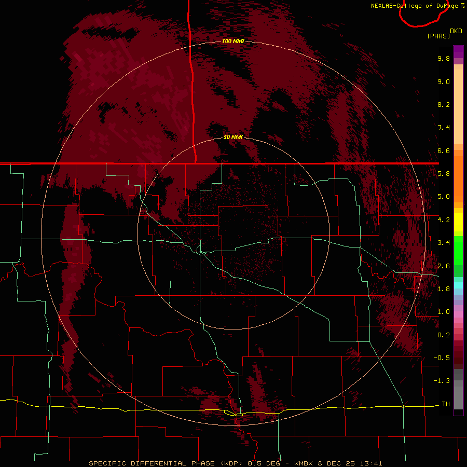Click the 9.8 scale value

tap(444, 58)
